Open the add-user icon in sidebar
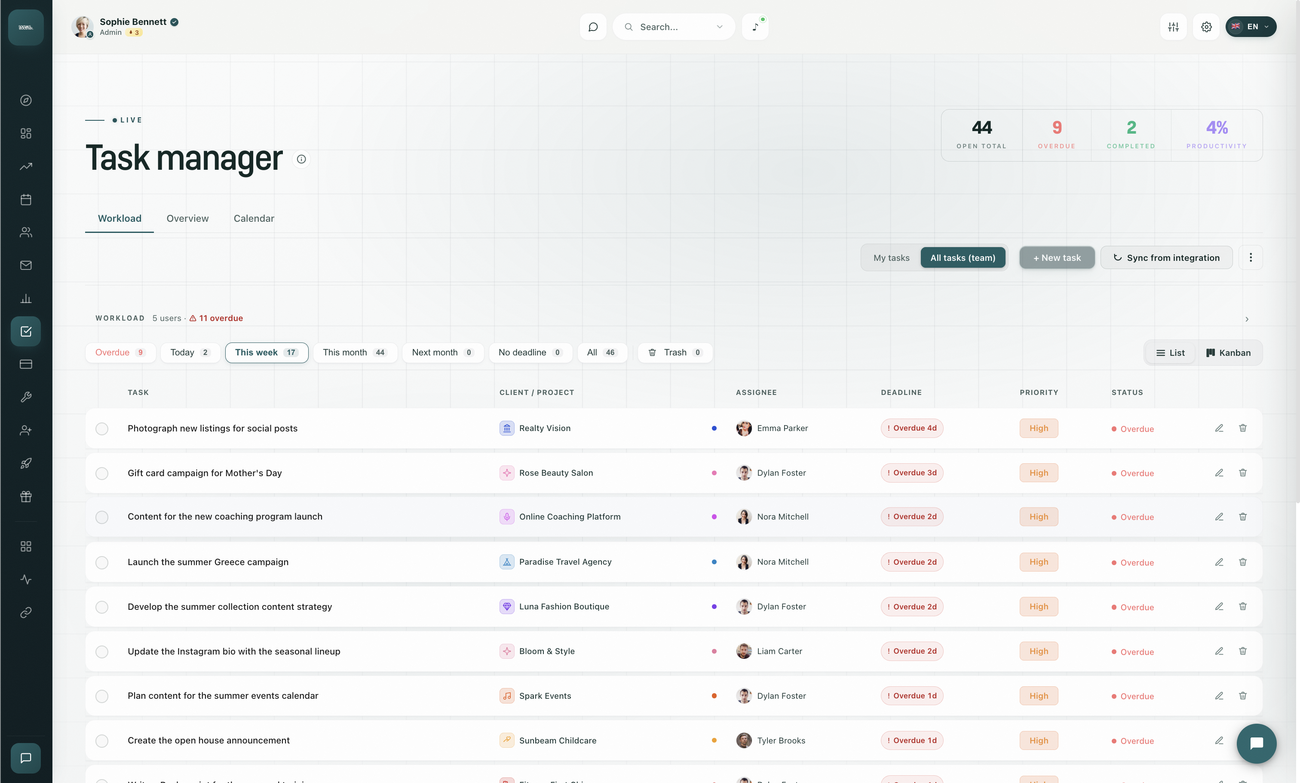Image resolution: width=1300 pixels, height=783 pixels. click(26, 430)
